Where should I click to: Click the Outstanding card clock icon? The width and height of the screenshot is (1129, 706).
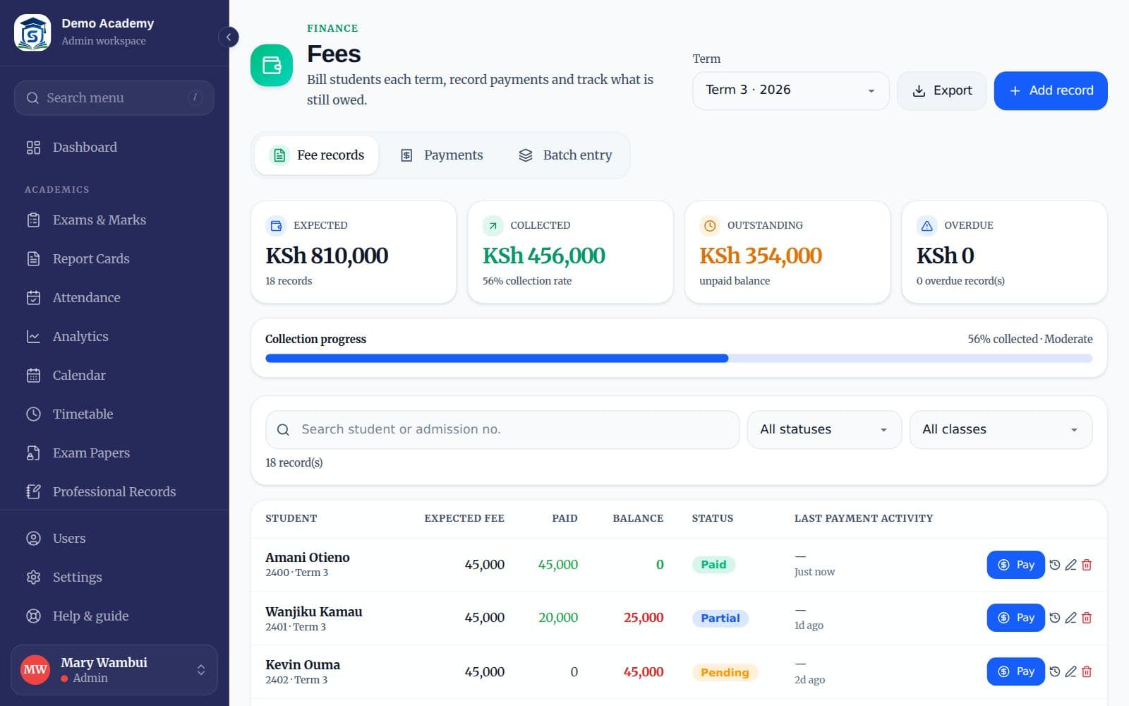point(710,225)
